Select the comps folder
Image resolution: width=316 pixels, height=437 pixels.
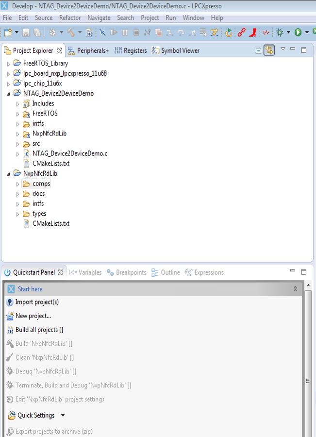pyautogui.click(x=36, y=184)
